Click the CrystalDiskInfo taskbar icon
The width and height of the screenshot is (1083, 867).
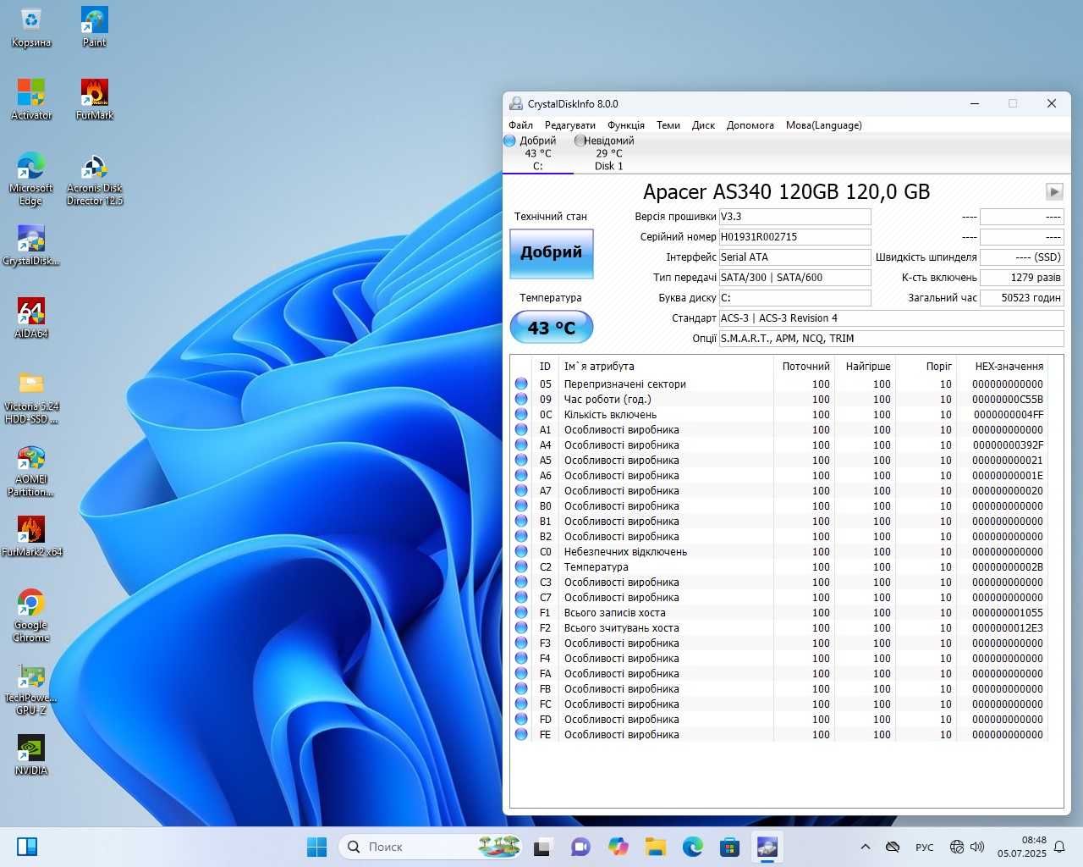tap(767, 847)
